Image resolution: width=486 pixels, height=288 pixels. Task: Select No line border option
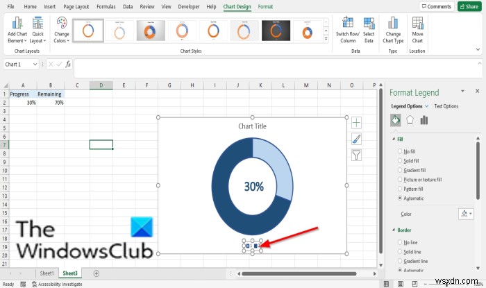400,242
